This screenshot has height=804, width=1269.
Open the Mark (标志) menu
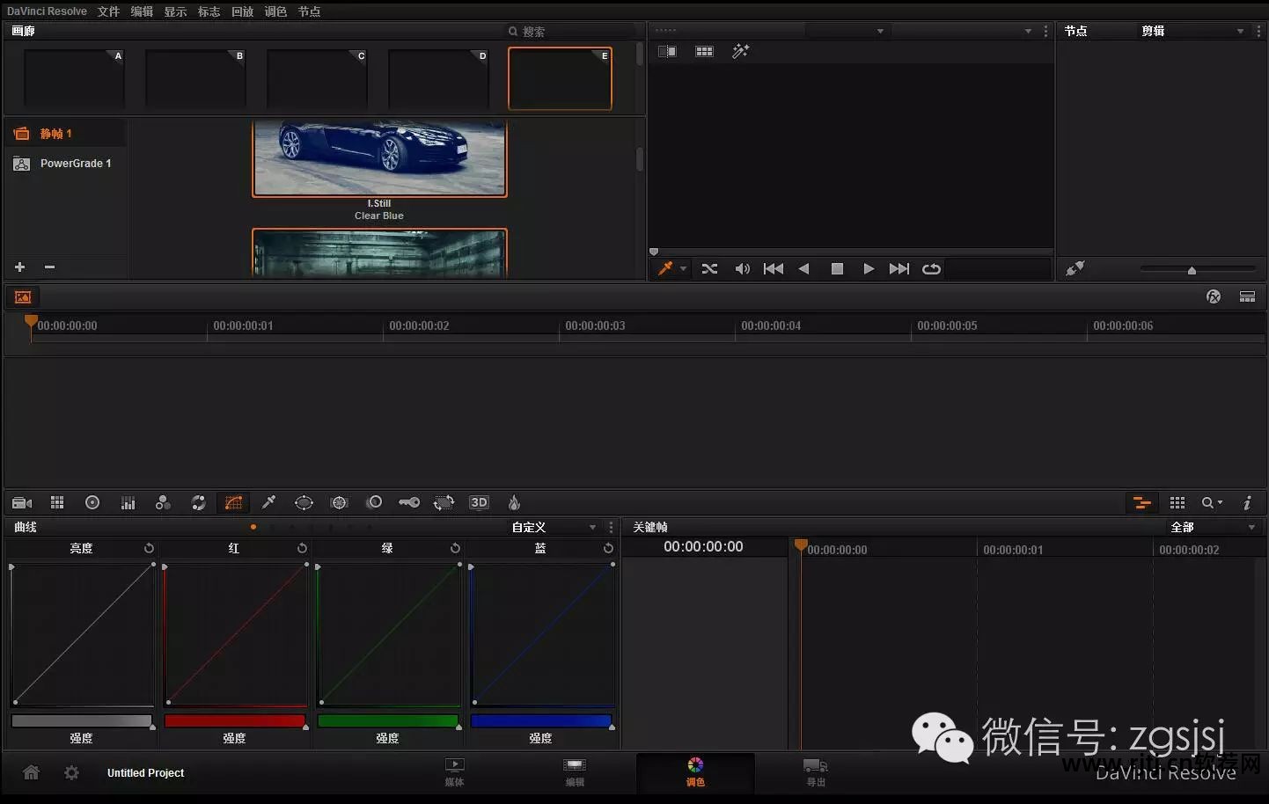click(x=209, y=11)
